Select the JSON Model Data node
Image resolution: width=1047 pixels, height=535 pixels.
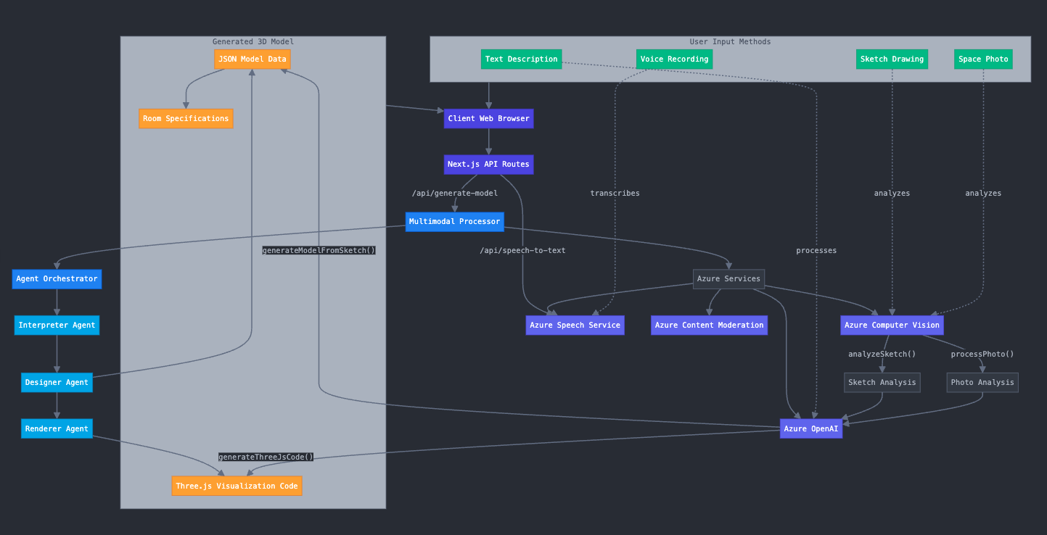click(252, 59)
